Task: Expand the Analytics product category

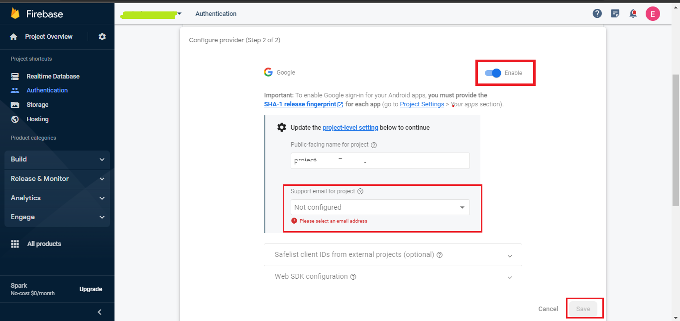Action: click(x=57, y=198)
